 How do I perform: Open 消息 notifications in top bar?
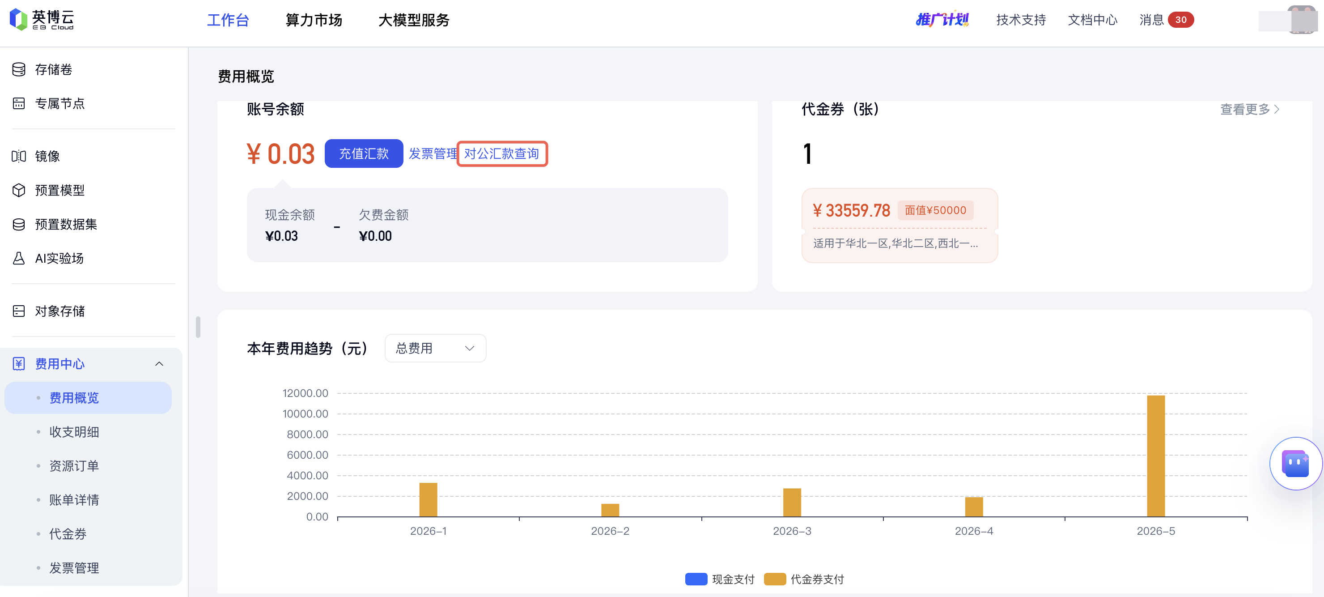pos(1151,20)
